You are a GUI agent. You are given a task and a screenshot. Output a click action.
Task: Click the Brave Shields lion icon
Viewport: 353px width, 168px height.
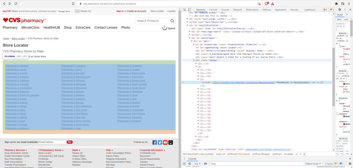(x=266, y=3)
